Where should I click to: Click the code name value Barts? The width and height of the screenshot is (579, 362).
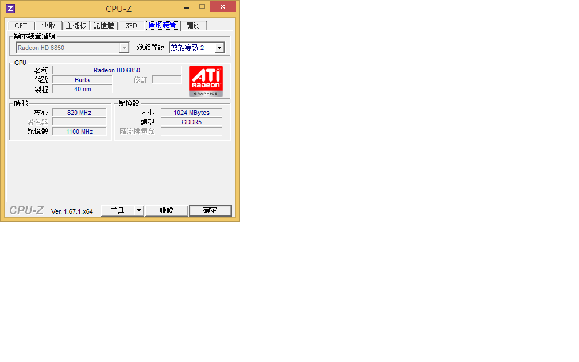click(82, 80)
